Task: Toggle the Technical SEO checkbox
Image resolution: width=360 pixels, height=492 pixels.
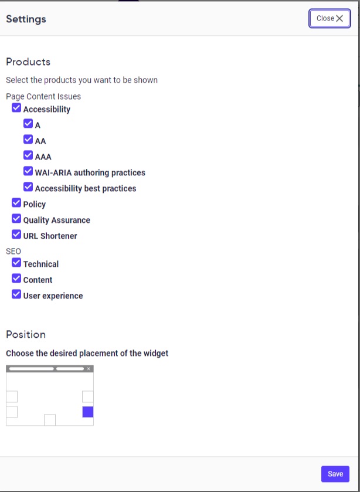Action: coord(16,262)
